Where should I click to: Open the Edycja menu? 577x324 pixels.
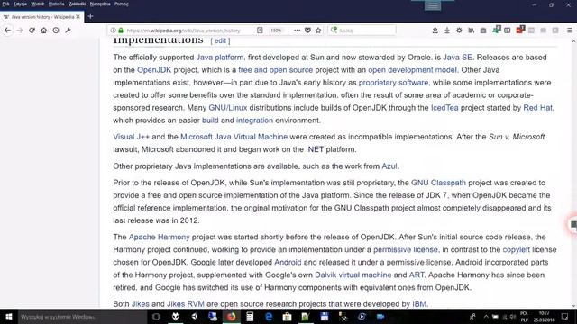tap(20, 4)
